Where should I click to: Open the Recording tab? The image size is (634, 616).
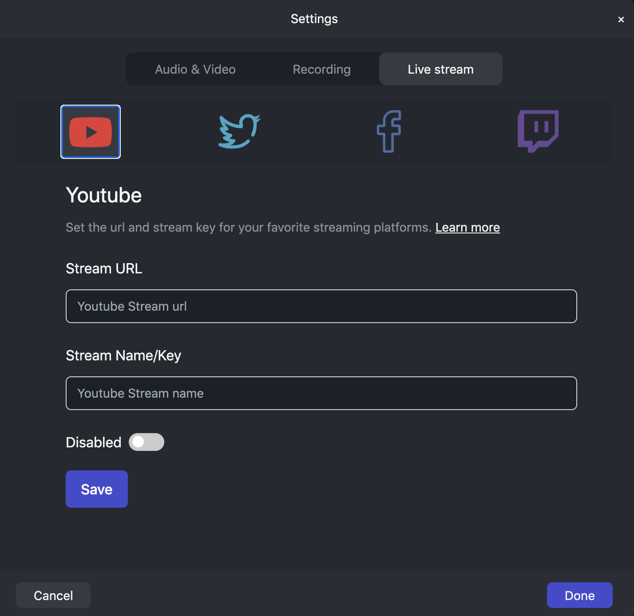pyautogui.click(x=322, y=69)
